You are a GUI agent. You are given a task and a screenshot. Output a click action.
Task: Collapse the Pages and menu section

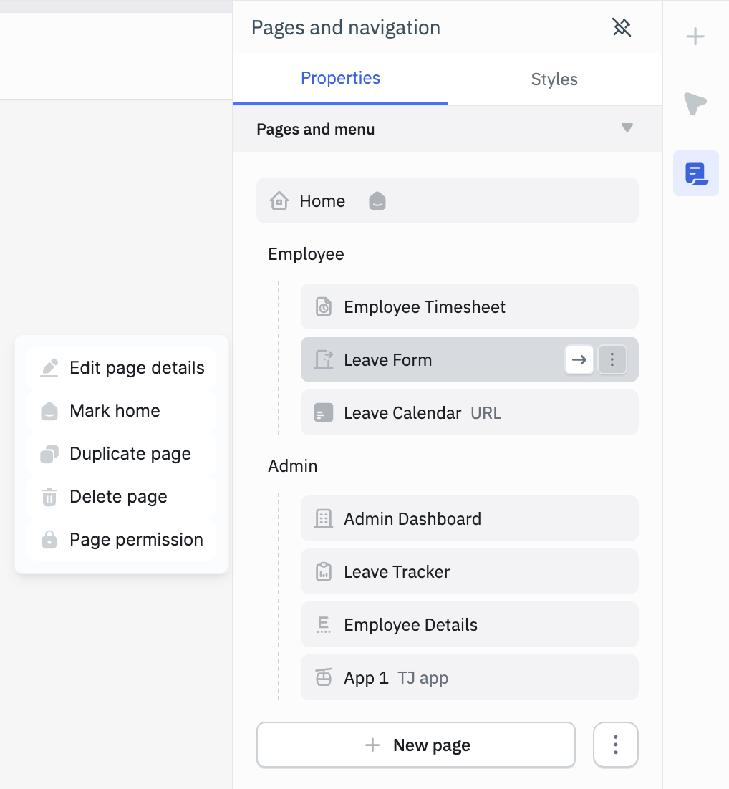coord(627,129)
